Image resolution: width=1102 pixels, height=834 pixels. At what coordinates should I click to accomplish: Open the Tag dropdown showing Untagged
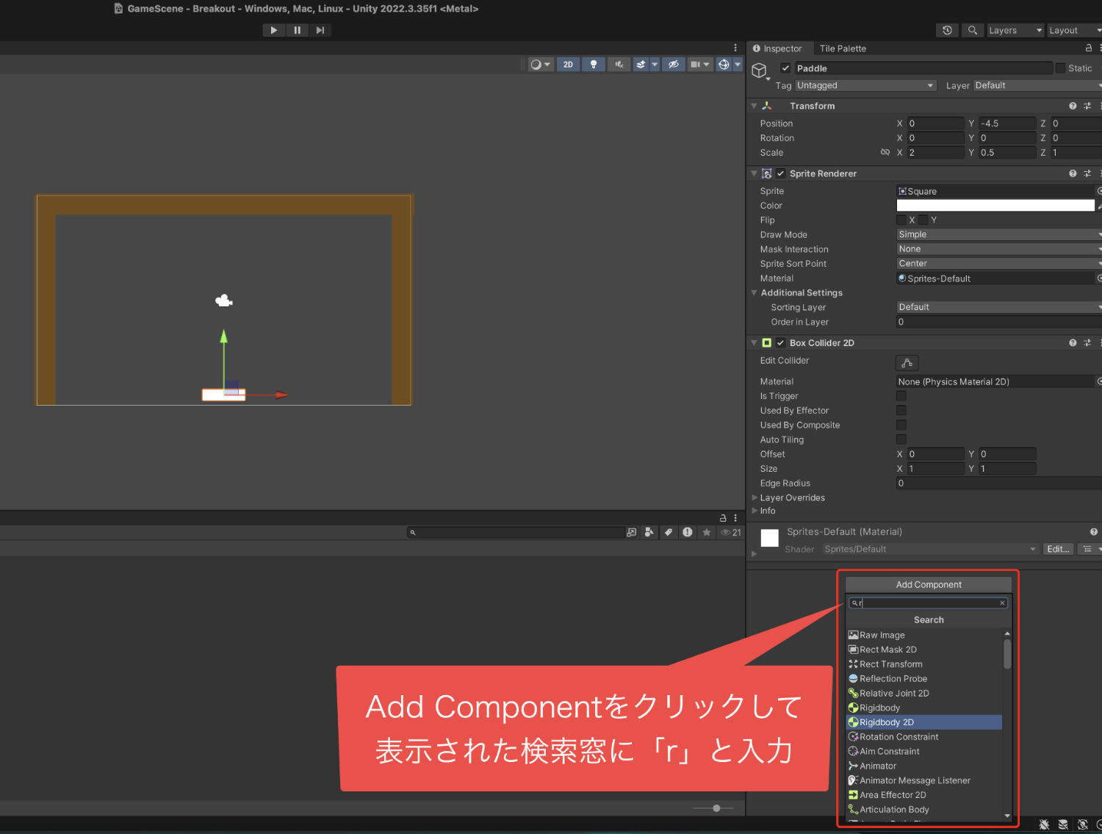(865, 85)
